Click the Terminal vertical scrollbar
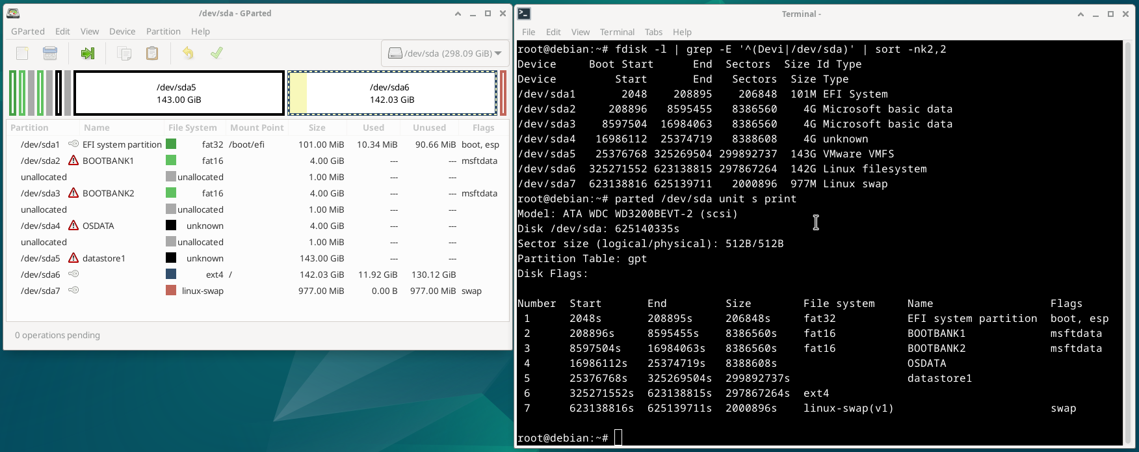This screenshot has width=1139, height=452. (1128, 243)
